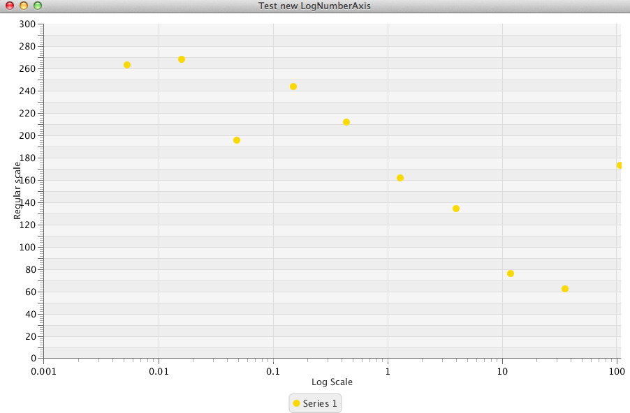This screenshot has width=630, height=413.
Task: Click the Regular scale axis label
Action: [18, 190]
